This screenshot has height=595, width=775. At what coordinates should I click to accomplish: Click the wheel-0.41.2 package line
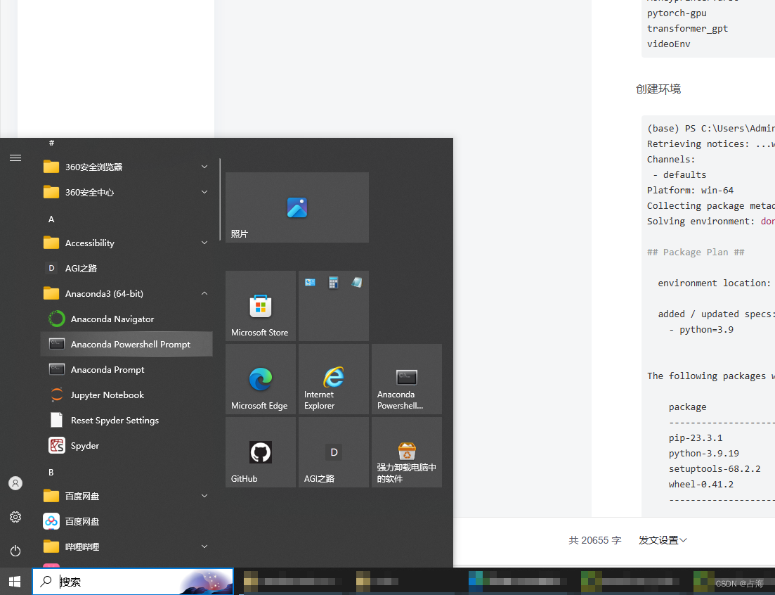pyautogui.click(x=701, y=484)
